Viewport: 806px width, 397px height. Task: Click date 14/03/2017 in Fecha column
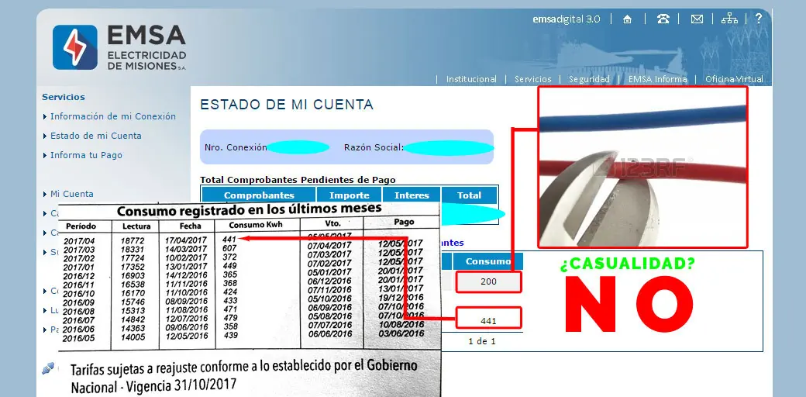(x=185, y=248)
